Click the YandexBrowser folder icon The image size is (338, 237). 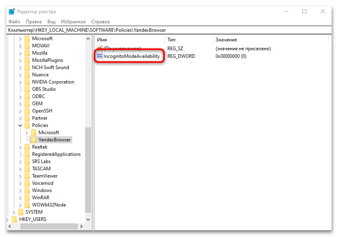click(34, 140)
